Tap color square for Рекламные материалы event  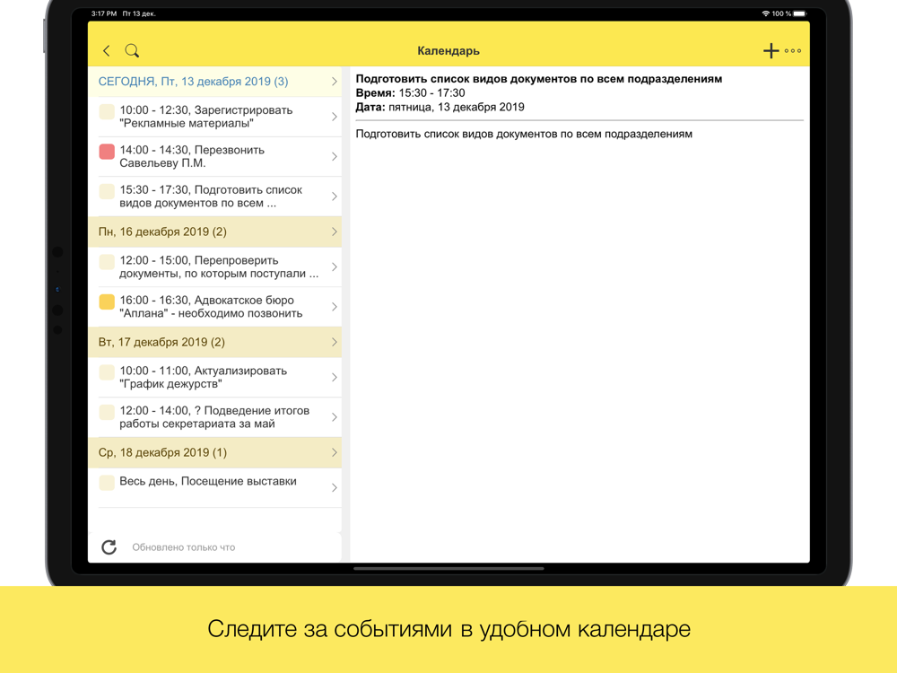107,111
